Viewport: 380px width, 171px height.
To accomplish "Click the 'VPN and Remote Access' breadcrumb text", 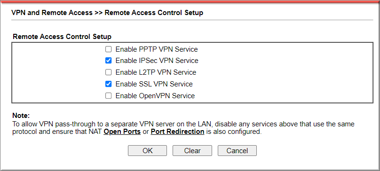I will (x=52, y=13).
